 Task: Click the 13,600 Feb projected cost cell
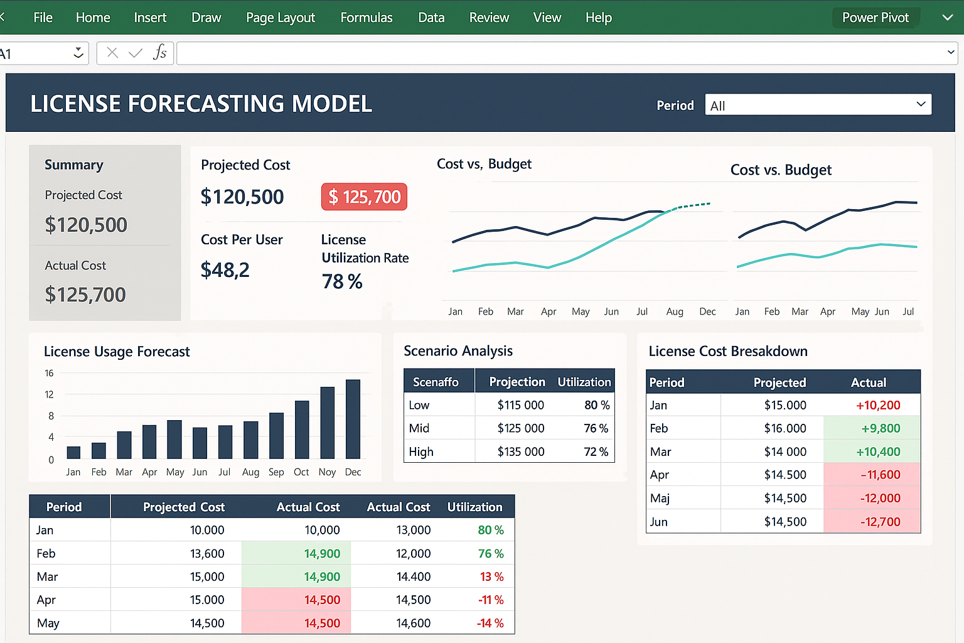pos(207,553)
